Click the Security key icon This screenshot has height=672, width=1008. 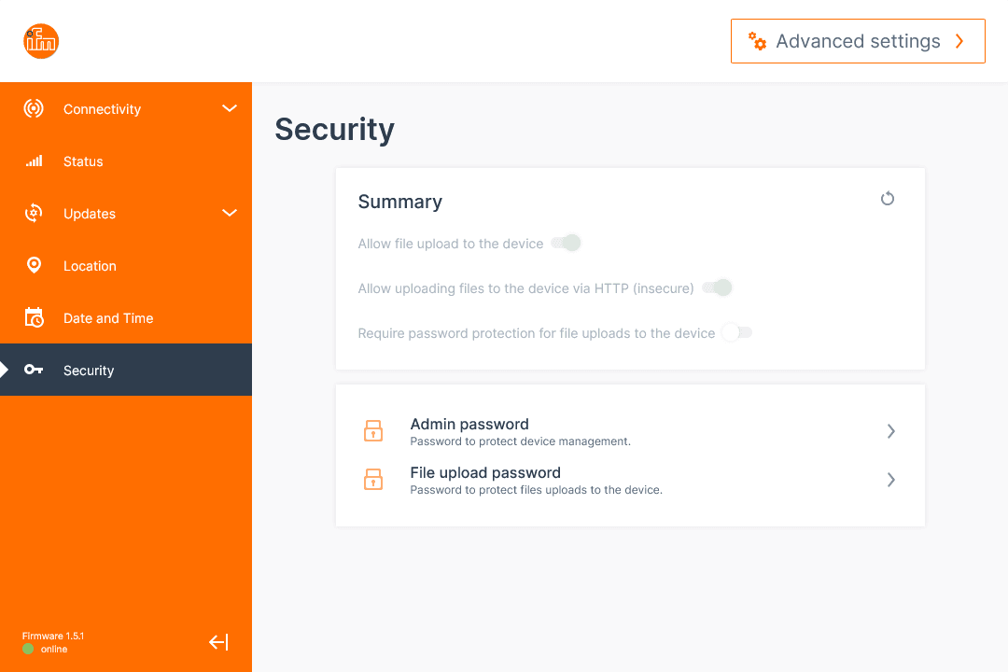[34, 371]
